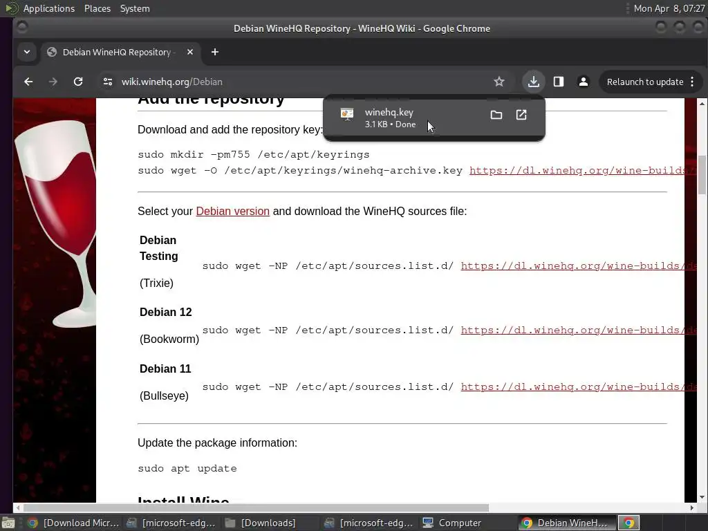708x531 pixels.
Task: Open the Chrome downloads button
Action: [x=534, y=82]
